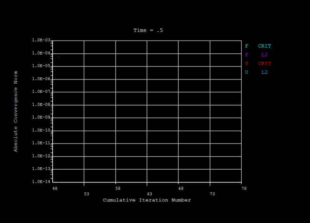
Task: Click the "58" x-axis tick label
Action: [118, 189]
